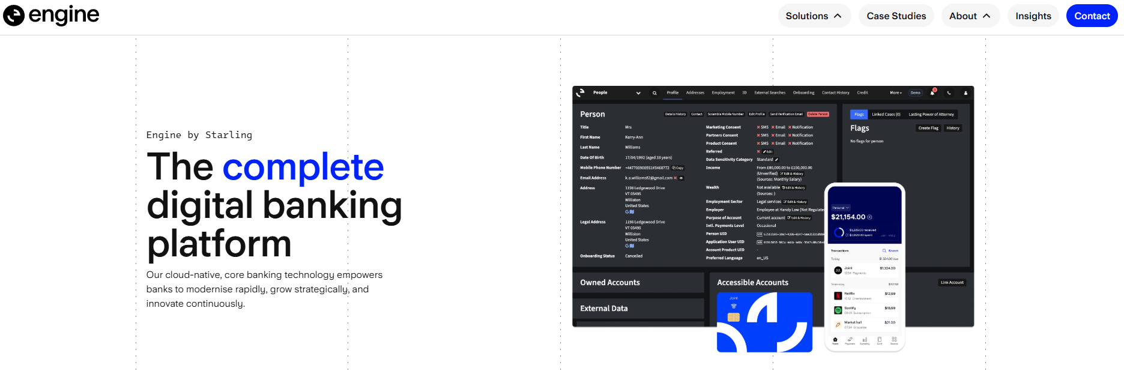This screenshot has width=1124, height=374.
Task: Toggle Partners Consent Email
Action: pyautogui.click(x=778, y=135)
